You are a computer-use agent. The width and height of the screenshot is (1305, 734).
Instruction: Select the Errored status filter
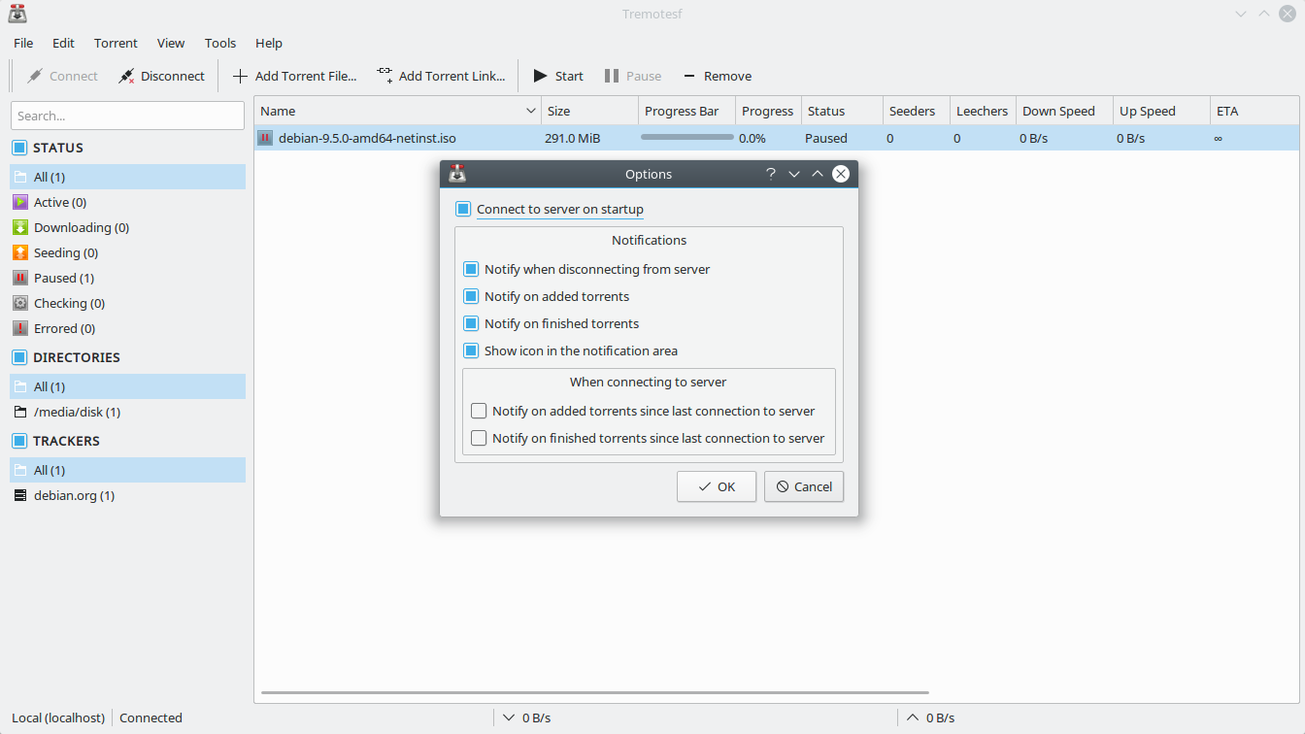coord(64,328)
